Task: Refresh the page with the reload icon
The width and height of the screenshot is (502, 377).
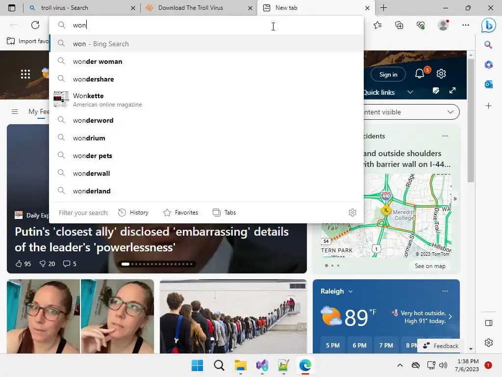Action: click(x=35, y=25)
